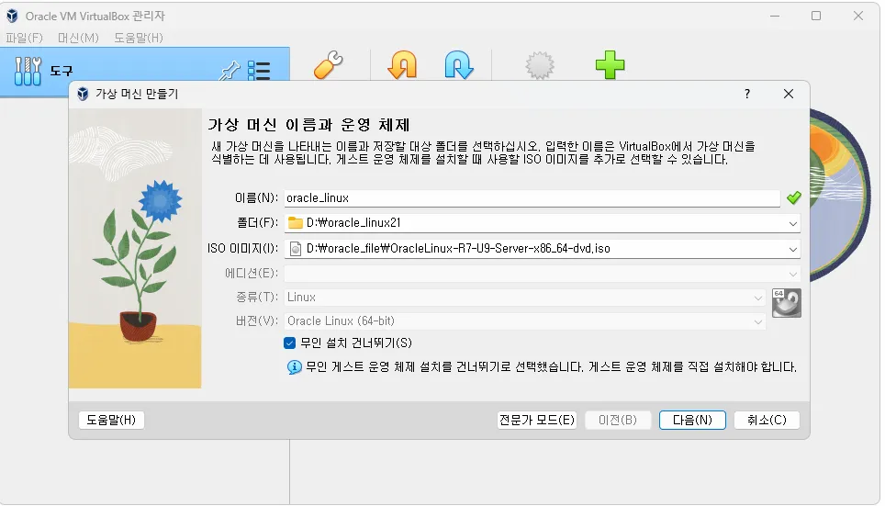Open the 버전 Oracle Linux (64-bit) dropdown

click(x=525, y=320)
